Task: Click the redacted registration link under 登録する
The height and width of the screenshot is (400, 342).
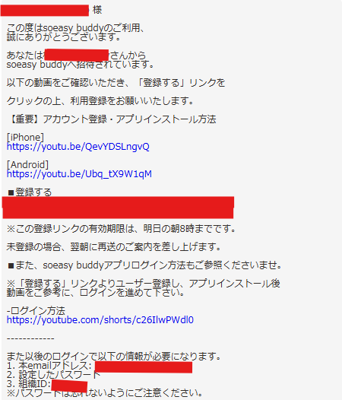Action: point(118,208)
